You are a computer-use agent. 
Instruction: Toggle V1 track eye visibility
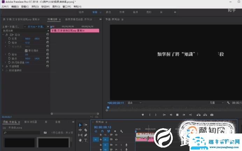coord(116,139)
